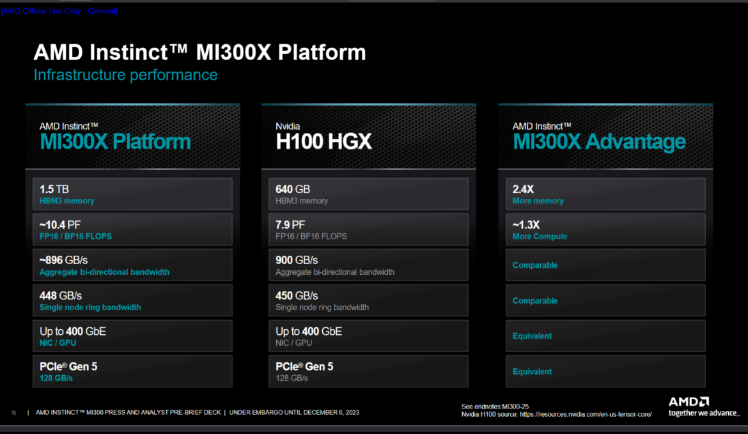Screen dimensions: 748x434
Task: Select the '~10.4 PF FP16 / BF16 FLOPS' cell
Action: click(132, 229)
